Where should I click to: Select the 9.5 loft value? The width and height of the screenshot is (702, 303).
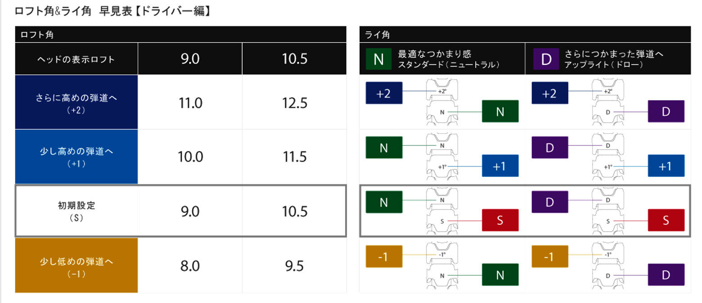click(x=295, y=266)
